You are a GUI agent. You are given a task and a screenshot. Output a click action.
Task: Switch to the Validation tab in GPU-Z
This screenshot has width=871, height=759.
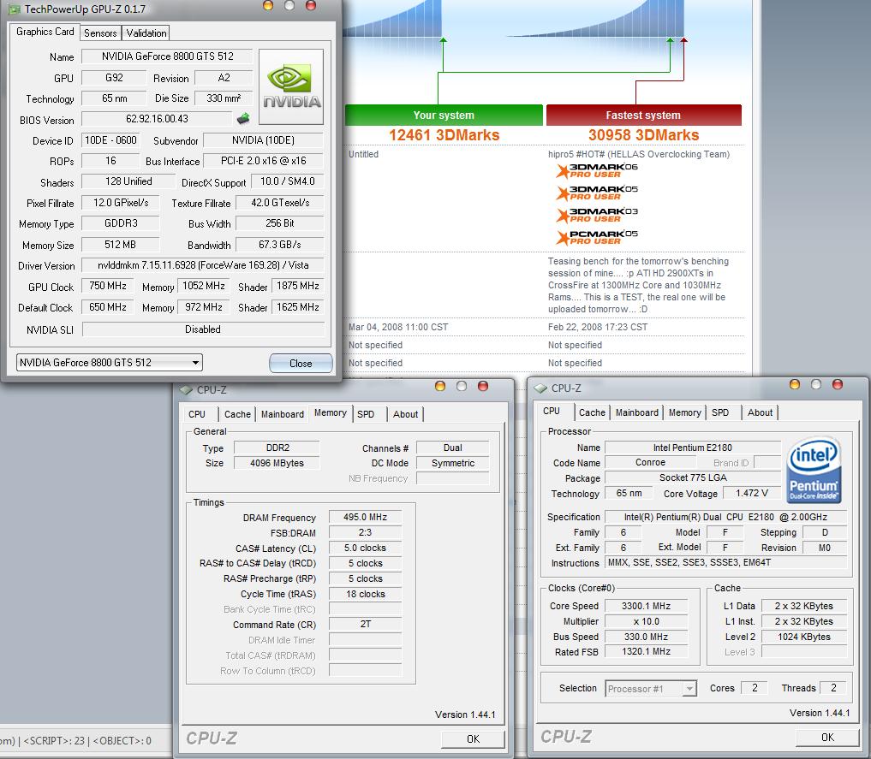[146, 33]
